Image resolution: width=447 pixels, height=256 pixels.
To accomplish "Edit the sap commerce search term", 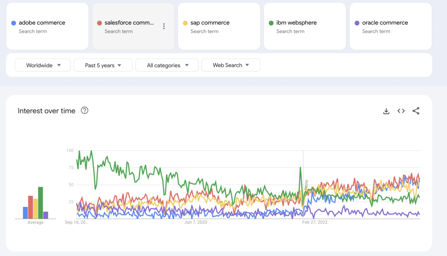I will [x=210, y=23].
